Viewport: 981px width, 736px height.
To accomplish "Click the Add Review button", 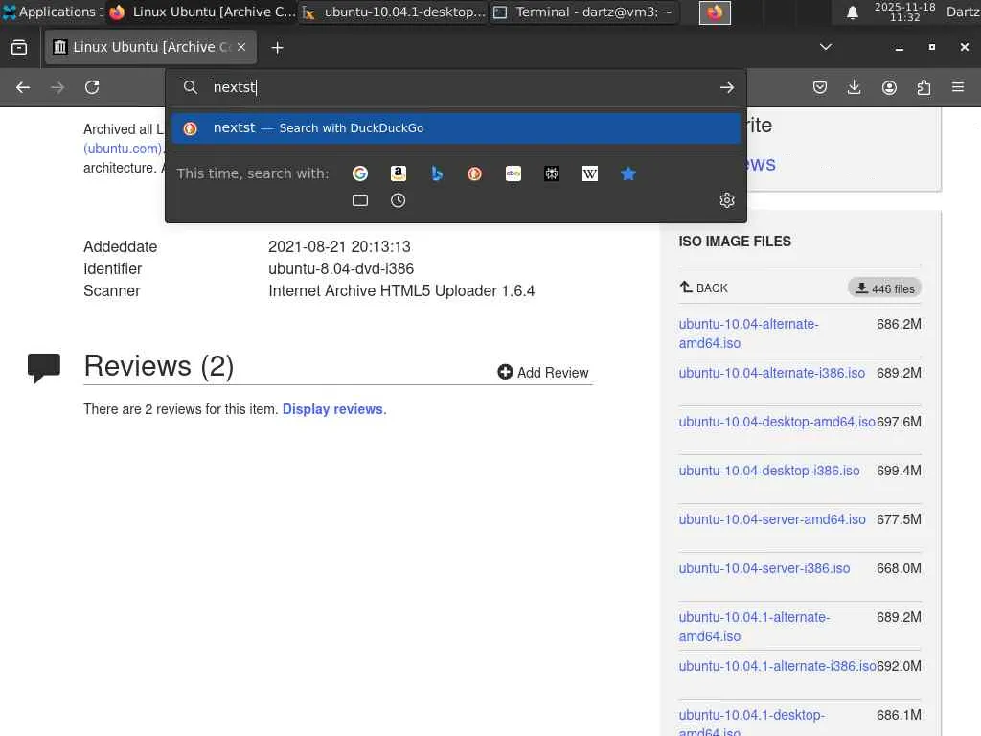I will (x=543, y=373).
